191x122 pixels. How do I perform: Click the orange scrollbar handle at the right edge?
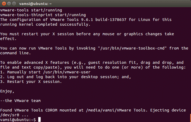(190, 118)
